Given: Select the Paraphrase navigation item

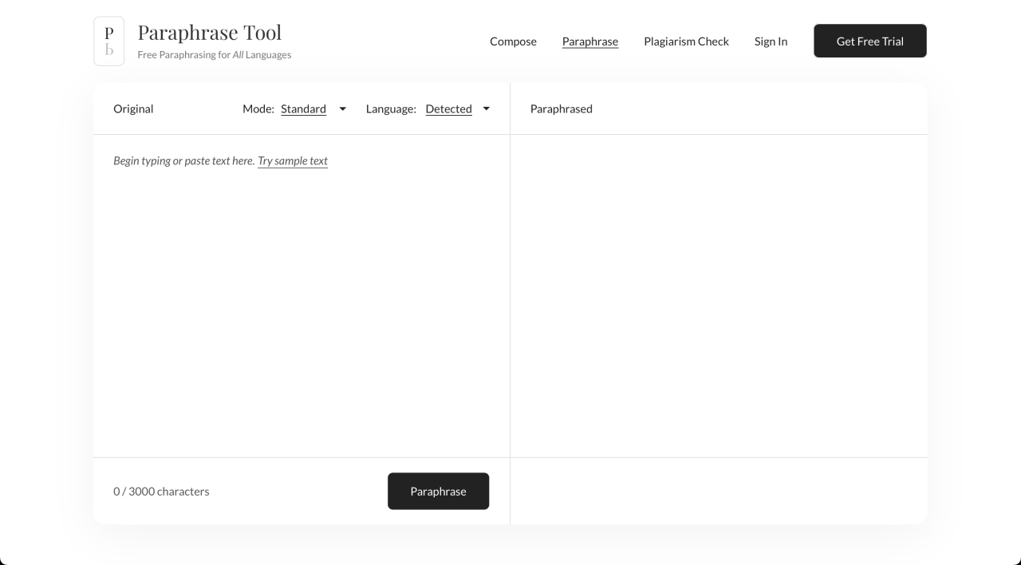Looking at the screenshot, I should point(589,41).
